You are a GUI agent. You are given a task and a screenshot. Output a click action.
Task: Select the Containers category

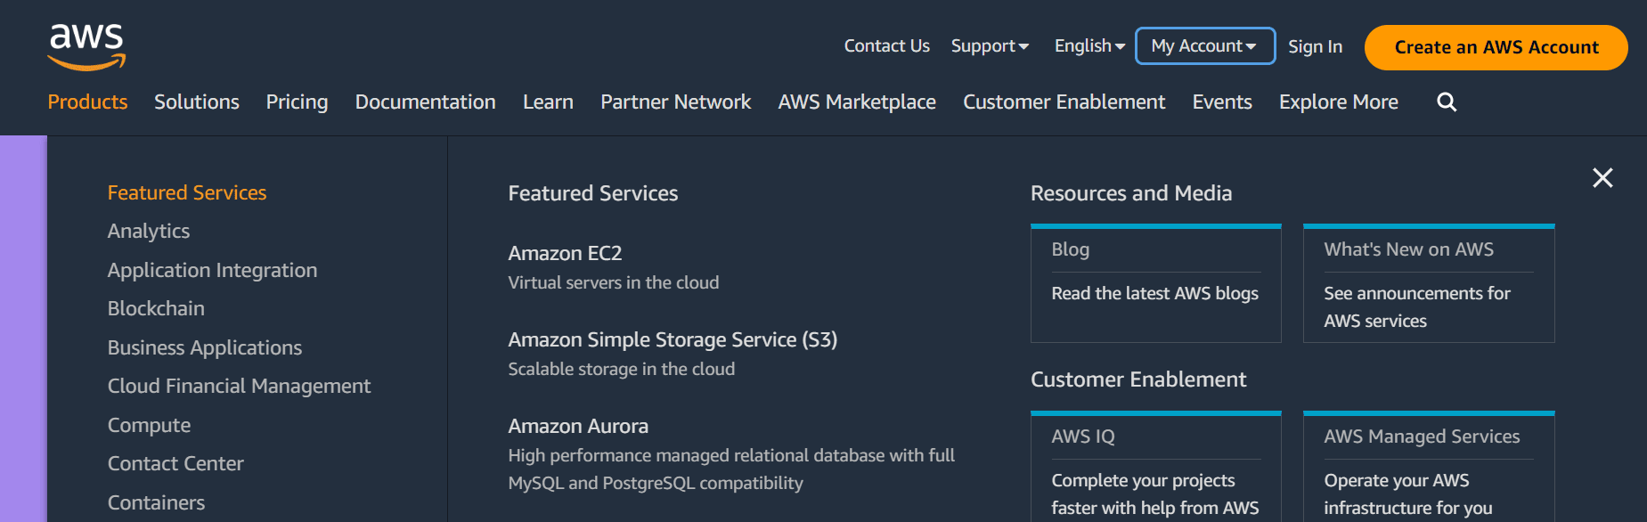pyautogui.click(x=156, y=503)
